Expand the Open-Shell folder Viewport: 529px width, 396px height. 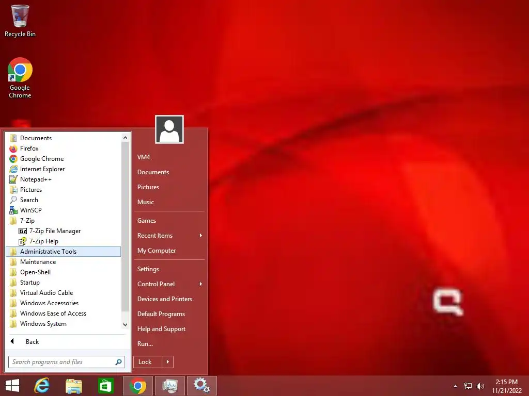coord(63,272)
